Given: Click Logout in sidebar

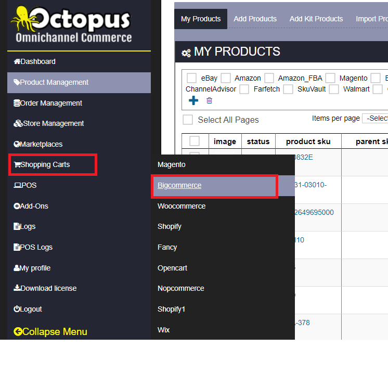Looking at the screenshot, I should [x=79, y=309].
